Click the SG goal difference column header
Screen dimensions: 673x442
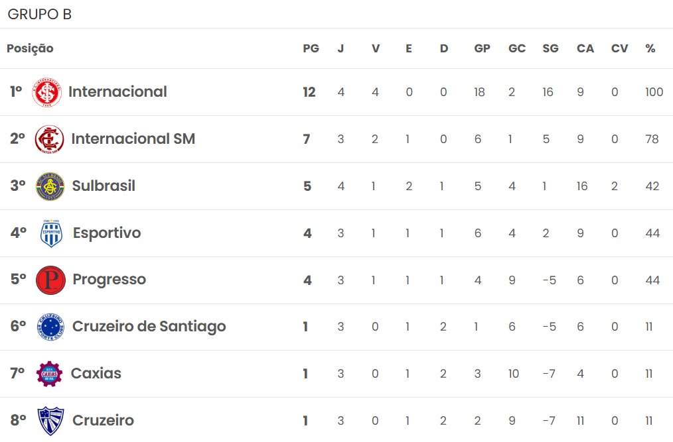[550, 48]
